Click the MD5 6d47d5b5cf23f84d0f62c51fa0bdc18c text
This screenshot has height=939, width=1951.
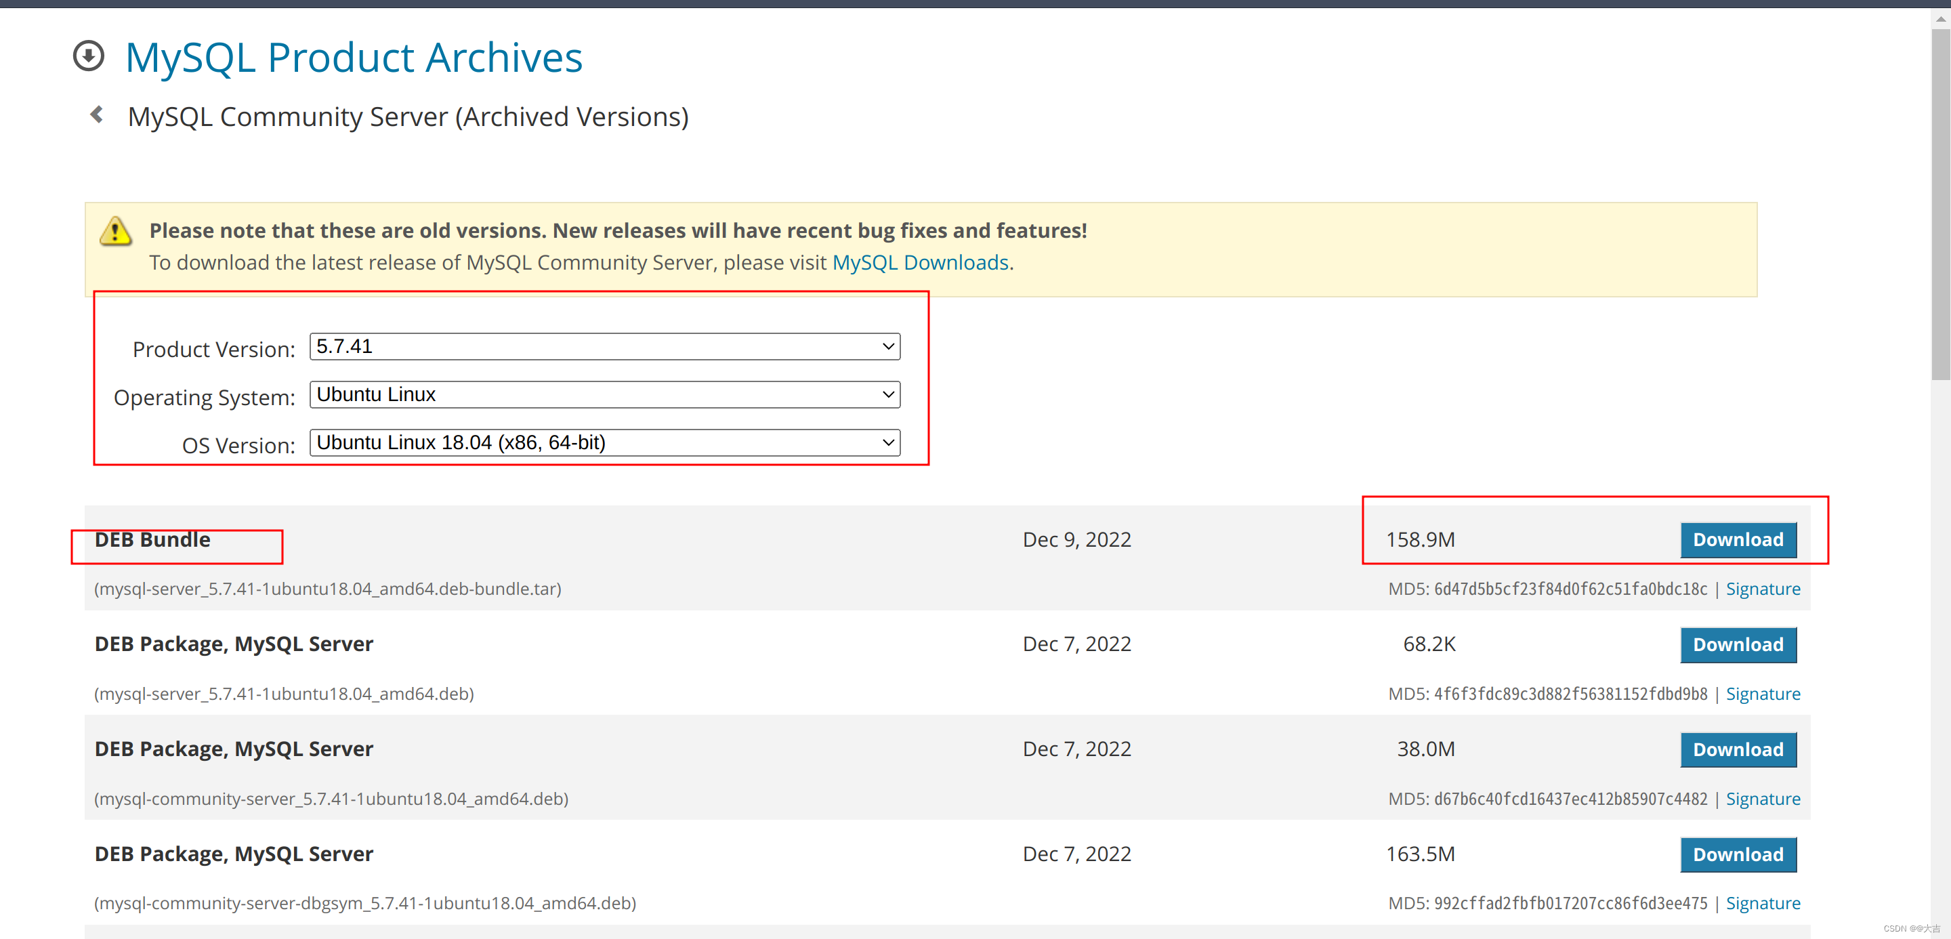coord(1547,589)
